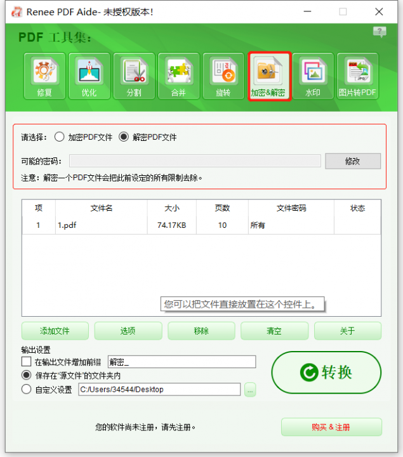Open the 关于 about button

[348, 331]
